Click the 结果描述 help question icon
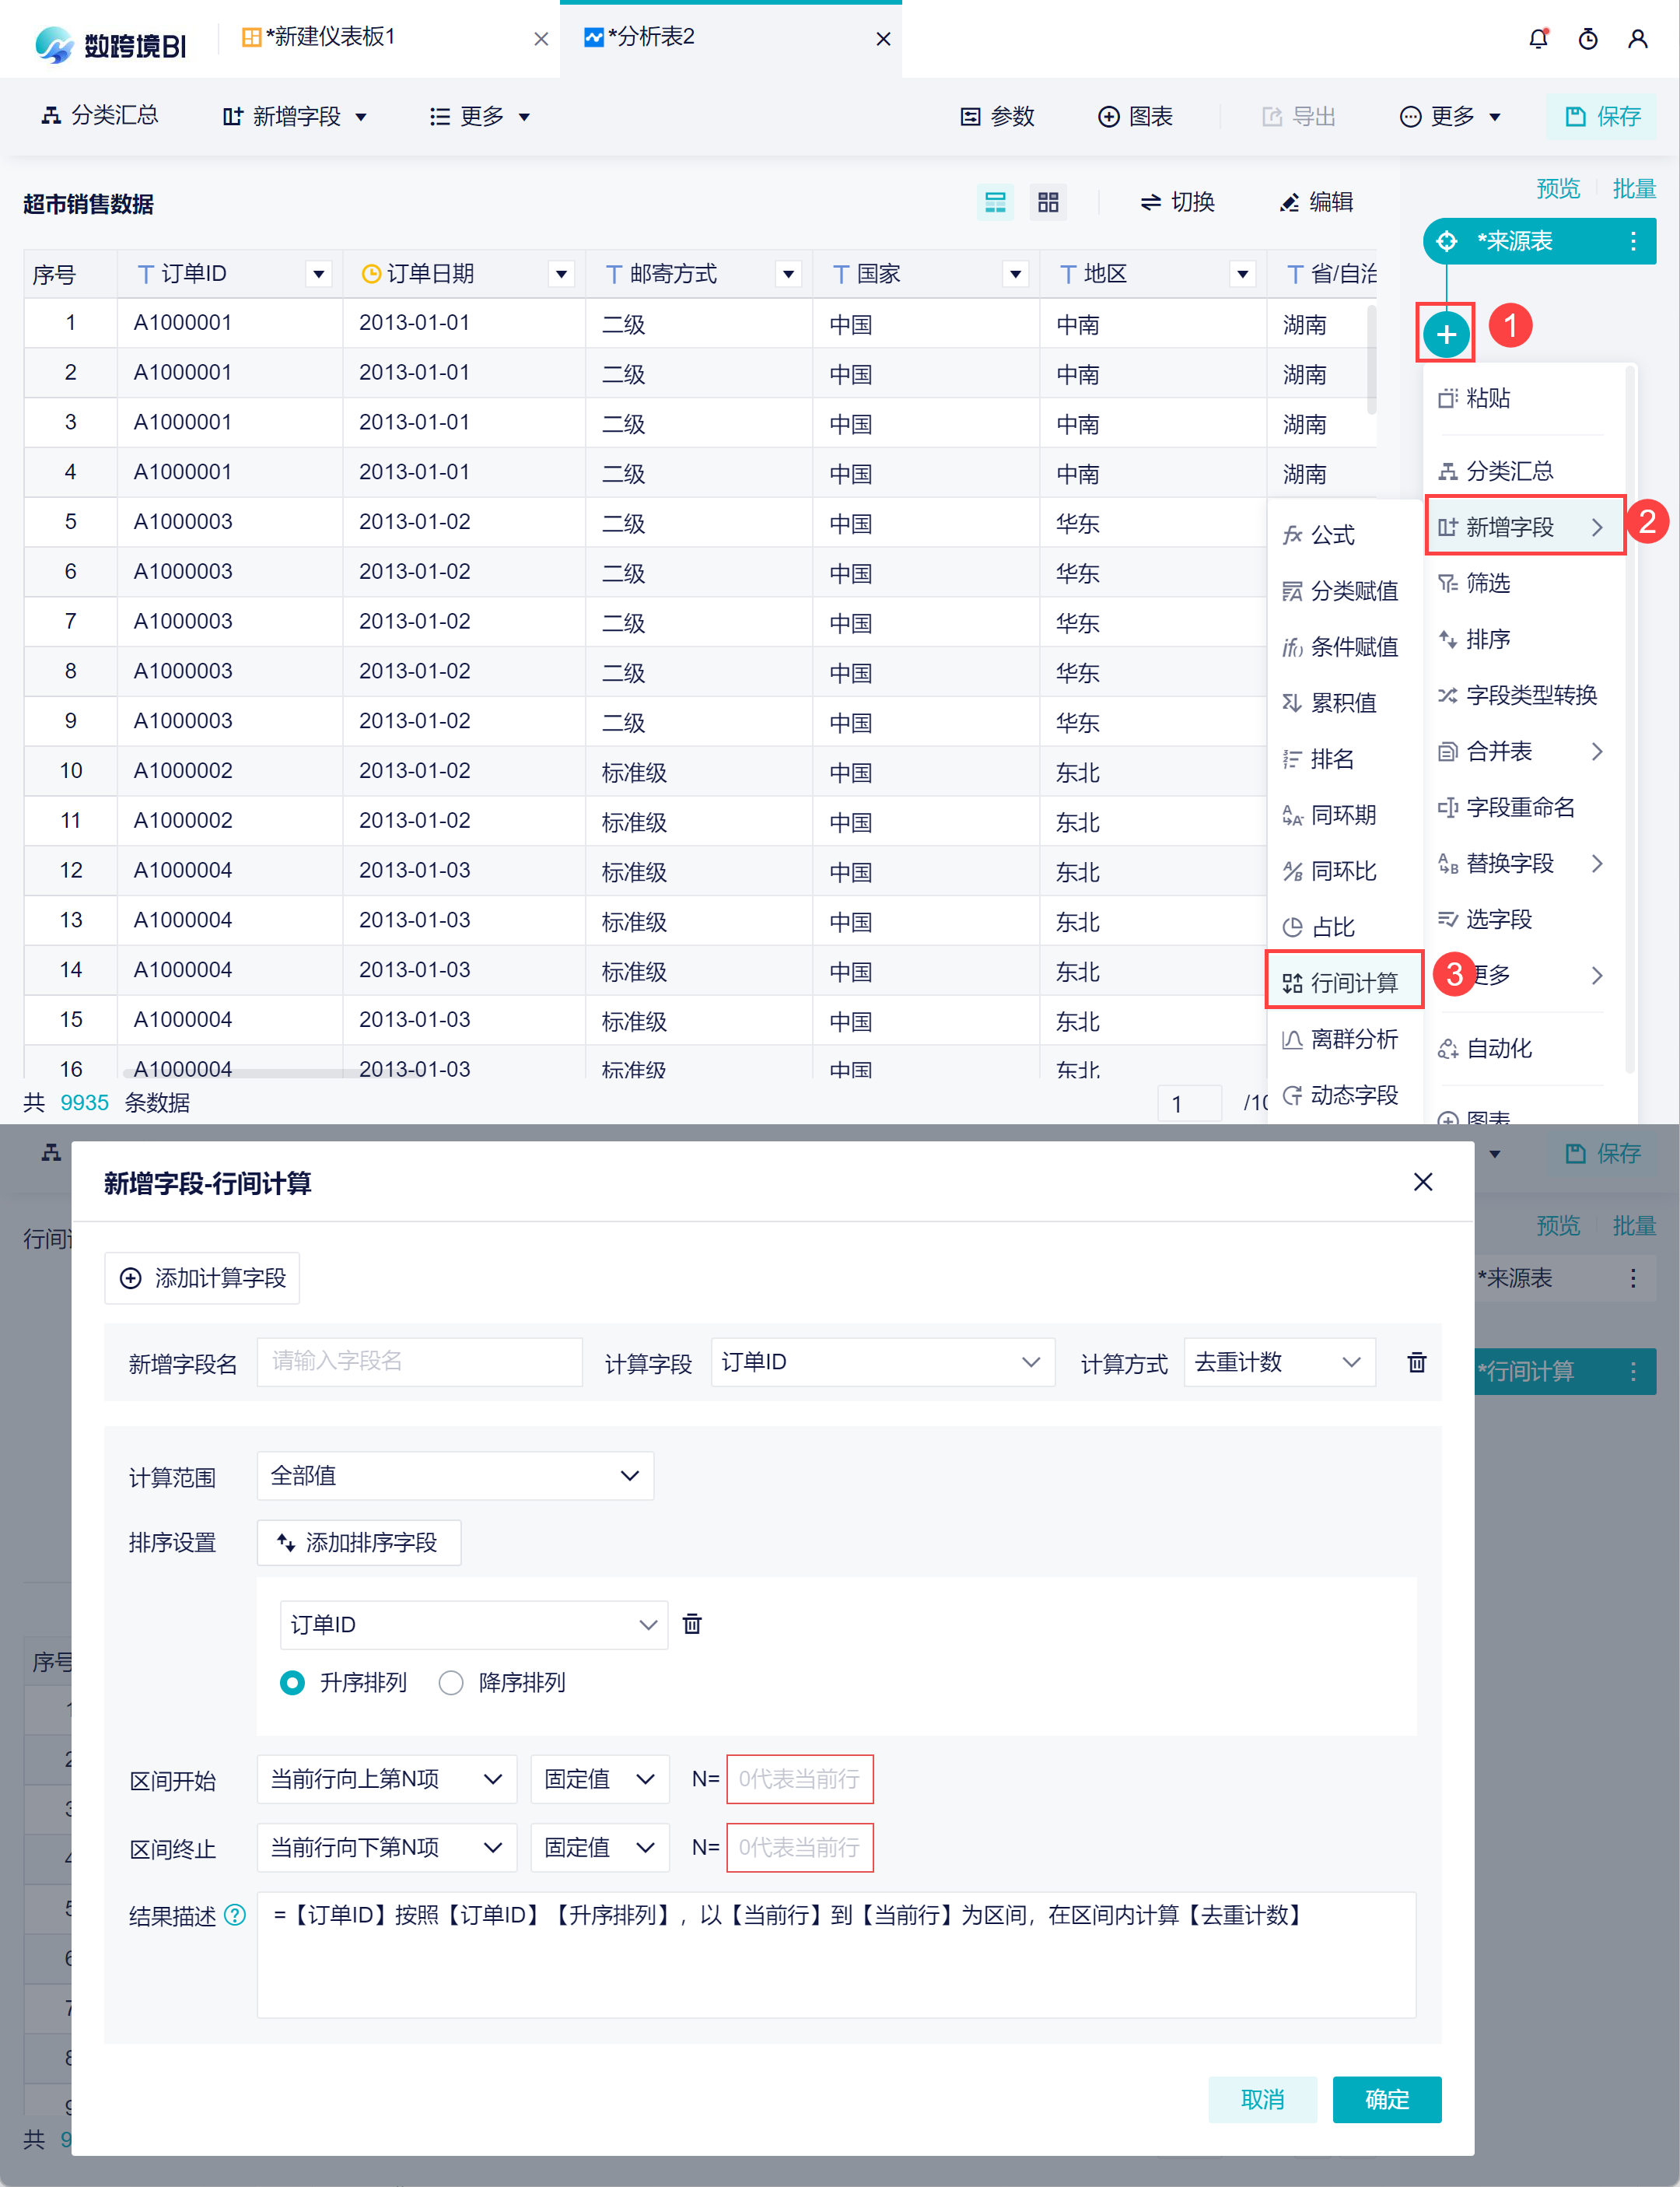 235,1915
